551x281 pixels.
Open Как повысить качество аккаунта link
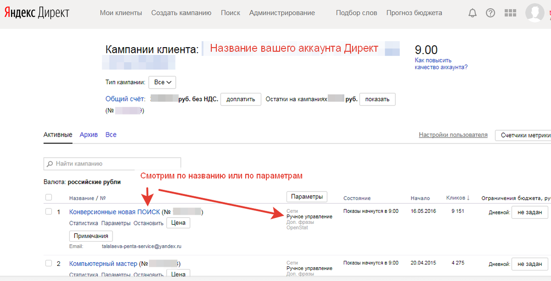tap(441, 64)
